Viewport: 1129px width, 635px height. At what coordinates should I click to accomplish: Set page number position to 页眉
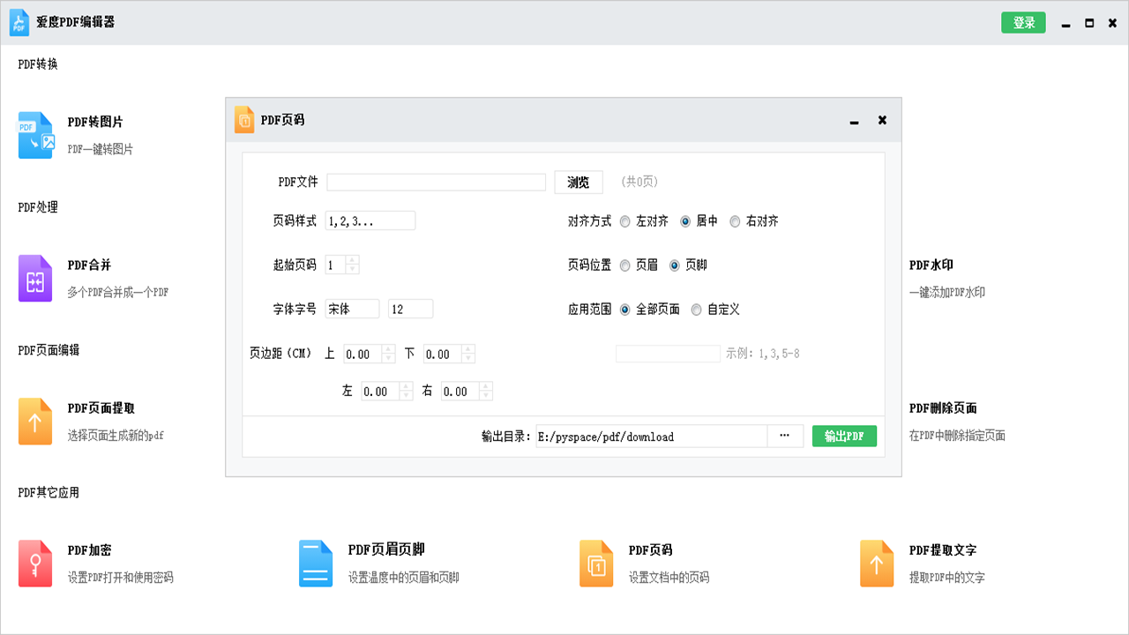click(x=625, y=265)
